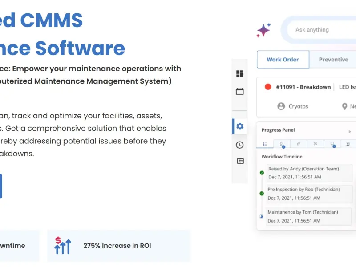Open the calendar icon in sidebar
Viewport: 356px width, 267px height.
click(x=240, y=91)
